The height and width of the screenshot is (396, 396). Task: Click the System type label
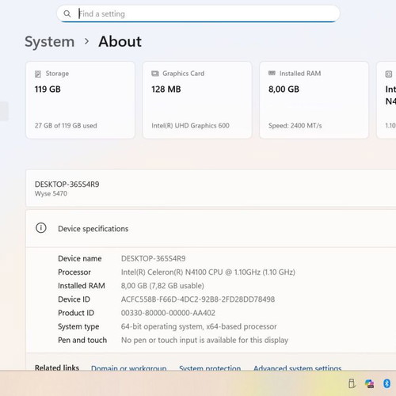pyautogui.click(x=78, y=327)
